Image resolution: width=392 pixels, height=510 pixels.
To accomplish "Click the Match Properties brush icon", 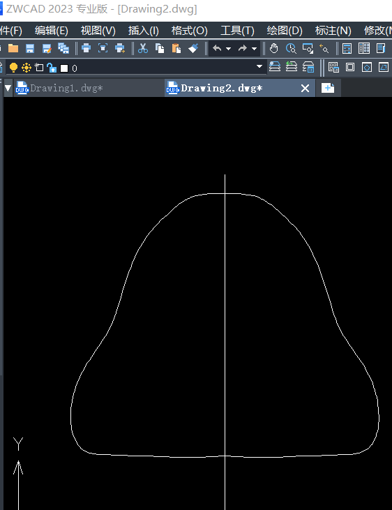I will click(x=193, y=48).
